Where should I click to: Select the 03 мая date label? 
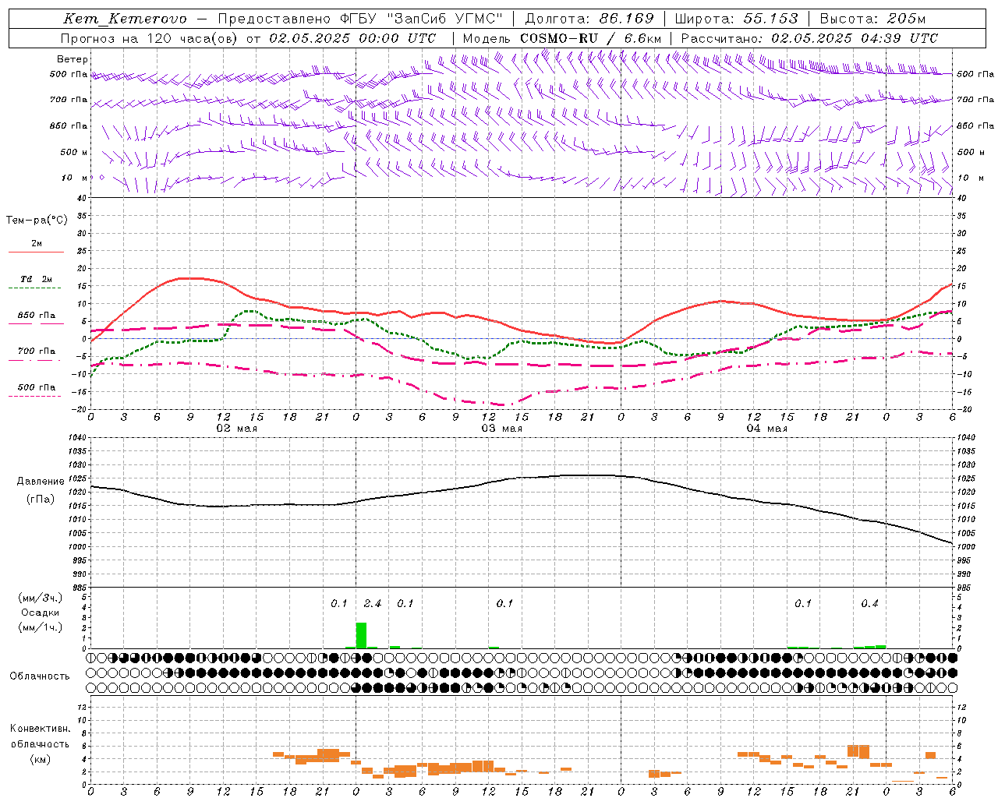501,429
